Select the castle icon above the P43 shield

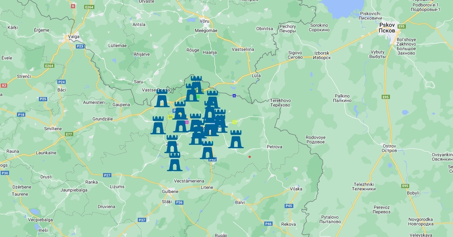pyautogui.click(x=207, y=150)
